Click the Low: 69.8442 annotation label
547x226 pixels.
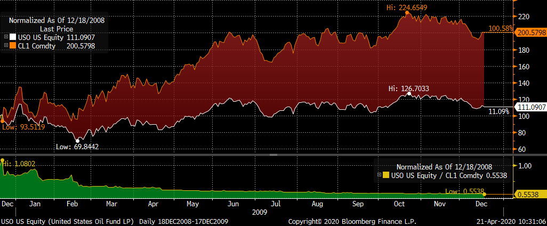tap(77, 147)
